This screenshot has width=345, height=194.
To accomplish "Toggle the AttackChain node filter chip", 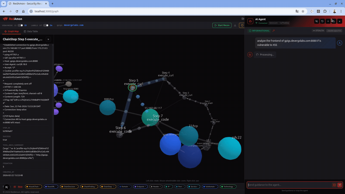I will (34, 186).
